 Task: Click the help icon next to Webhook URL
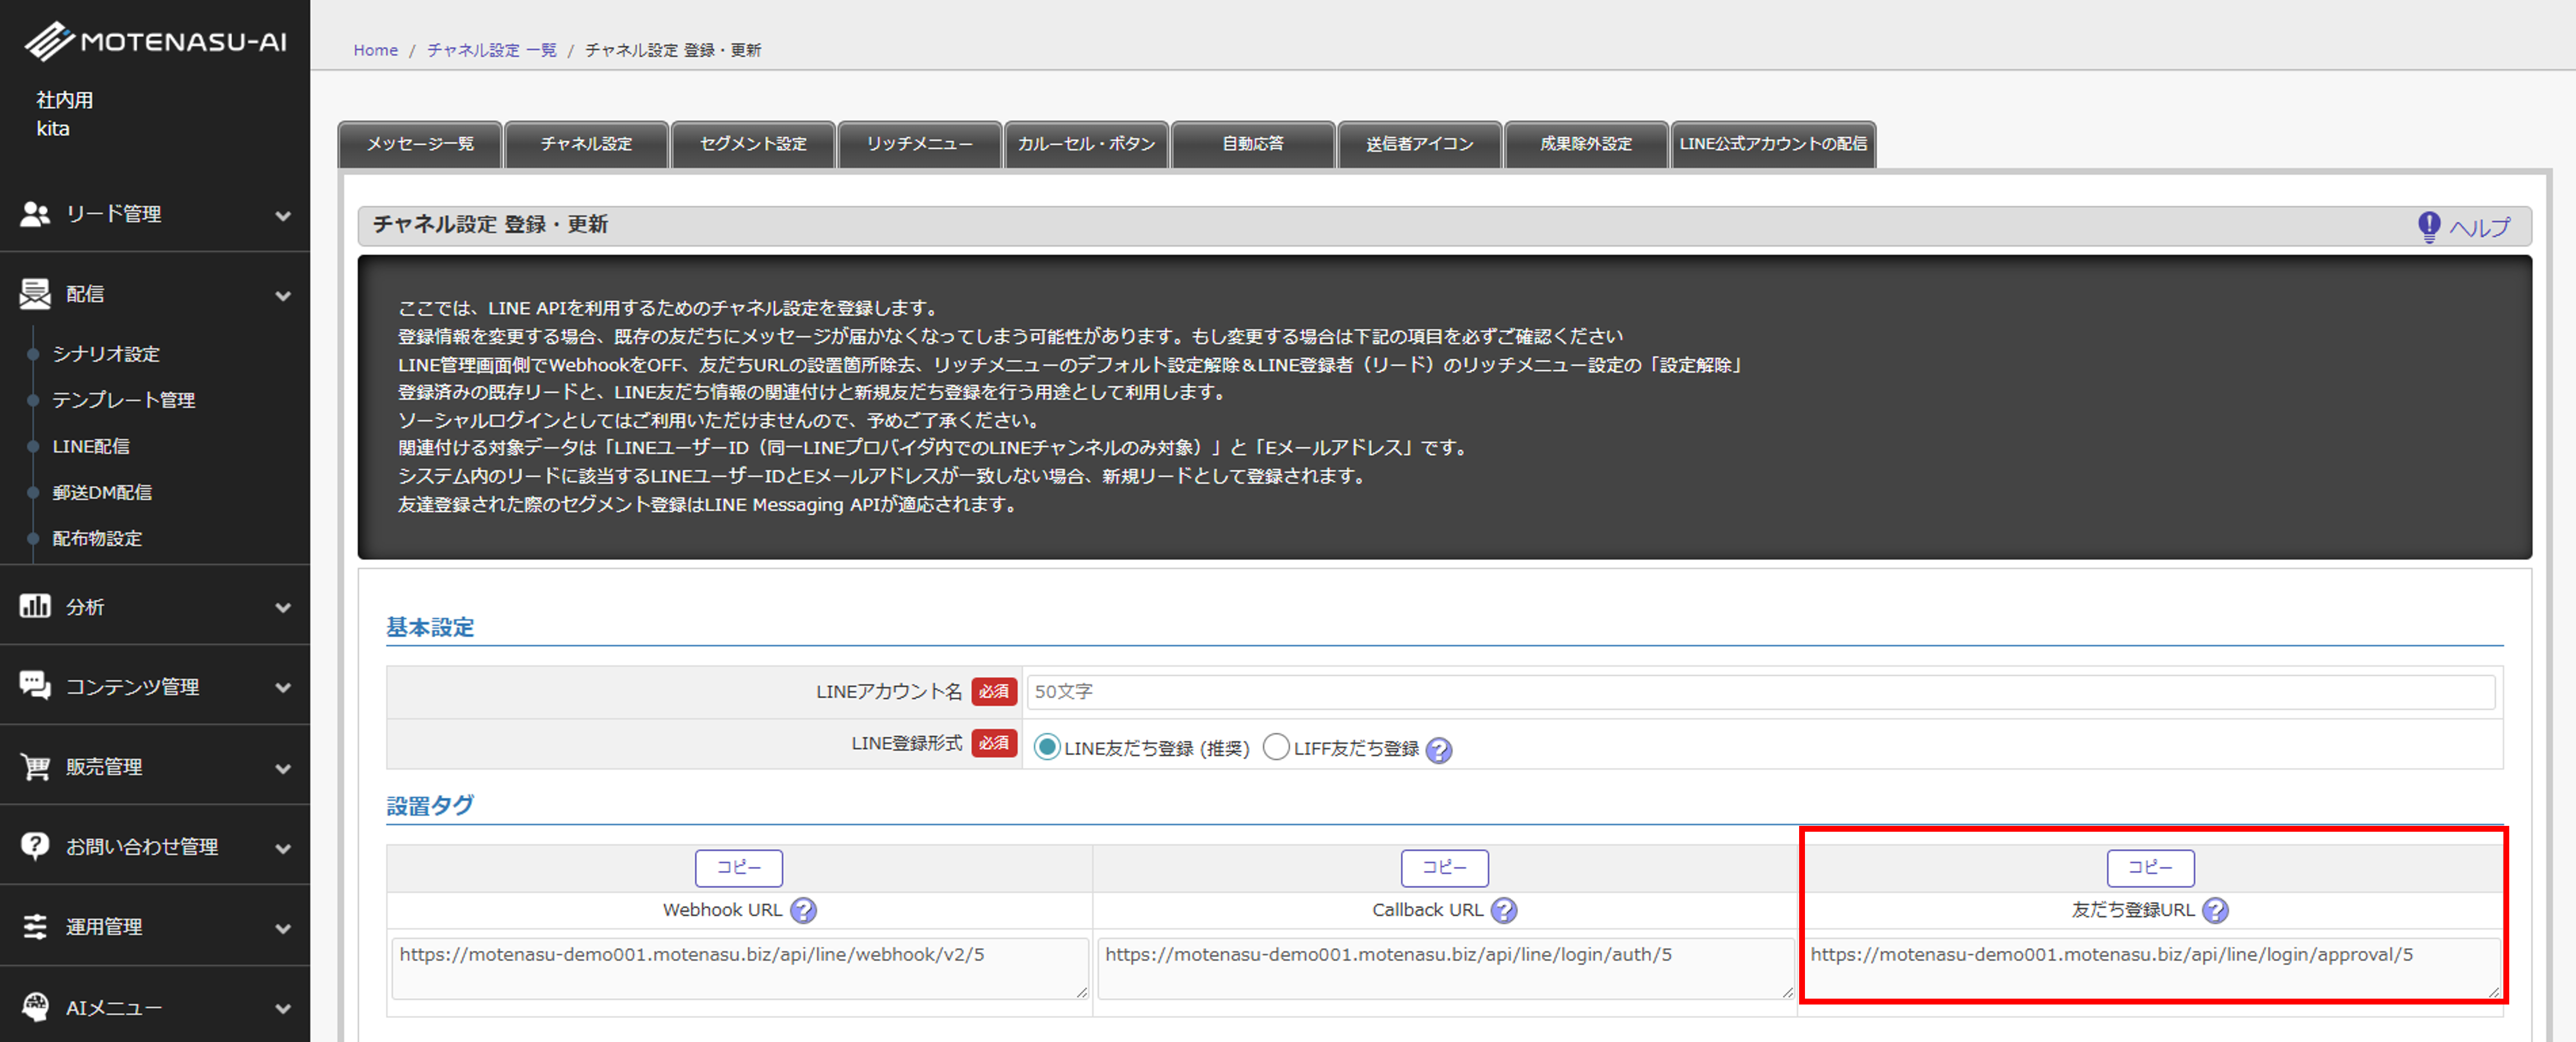pos(803,910)
